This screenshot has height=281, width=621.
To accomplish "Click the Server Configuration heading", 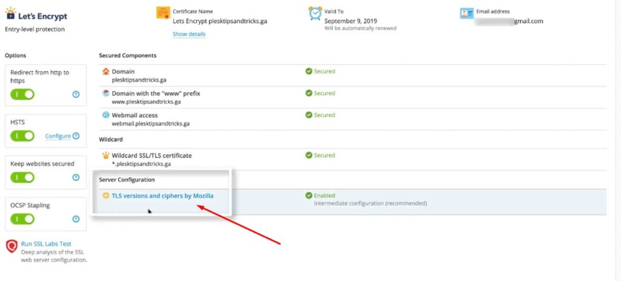I will [x=127, y=180].
